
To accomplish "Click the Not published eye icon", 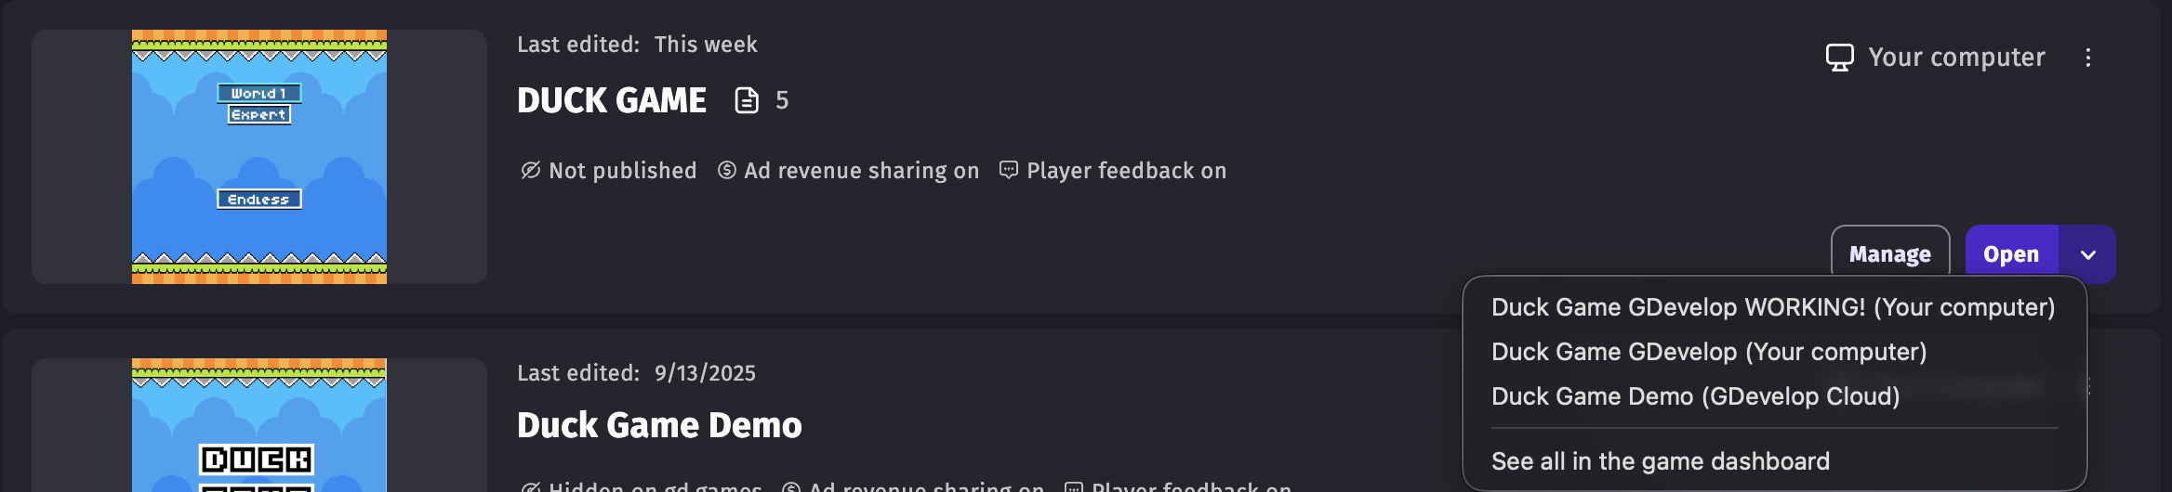I will [531, 170].
